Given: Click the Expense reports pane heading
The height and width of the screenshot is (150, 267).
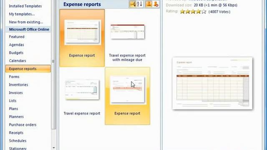Looking at the screenshot, I should pyautogui.click(x=82, y=4).
